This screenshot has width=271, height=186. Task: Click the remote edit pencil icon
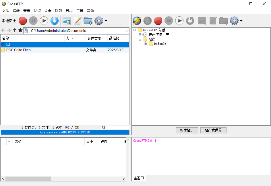click(x=213, y=21)
